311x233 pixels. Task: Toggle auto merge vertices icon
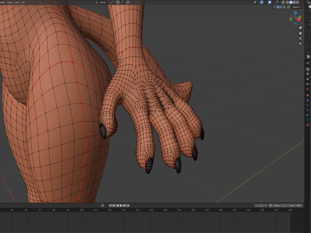[x=288, y=7]
